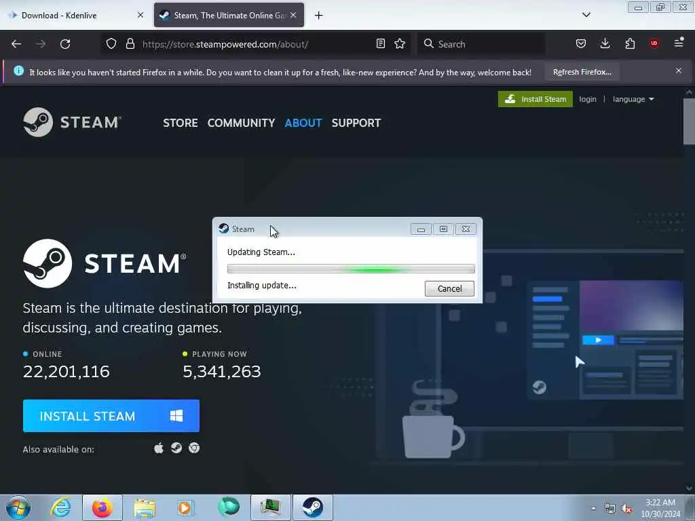Expand the language dropdown
The width and height of the screenshot is (695, 521).
pyautogui.click(x=633, y=99)
